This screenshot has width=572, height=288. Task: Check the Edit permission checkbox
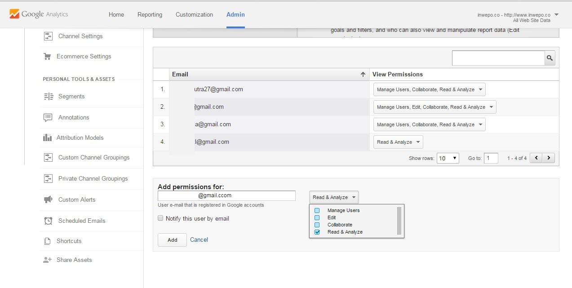click(x=317, y=217)
